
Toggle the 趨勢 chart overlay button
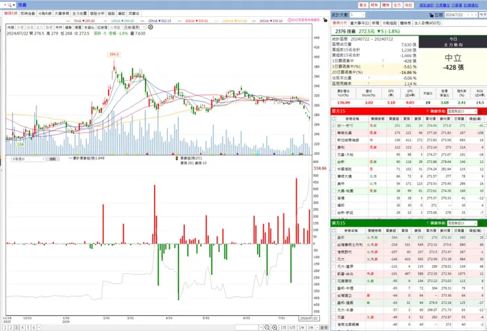68,28
